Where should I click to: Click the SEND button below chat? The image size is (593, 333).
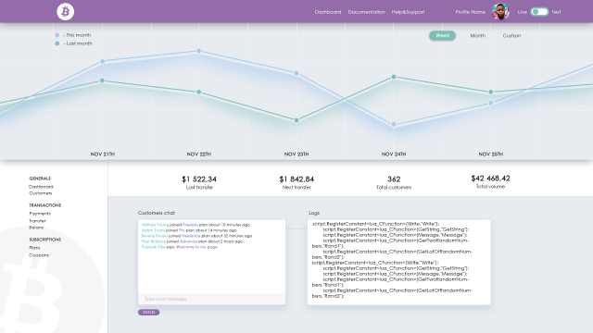148,313
